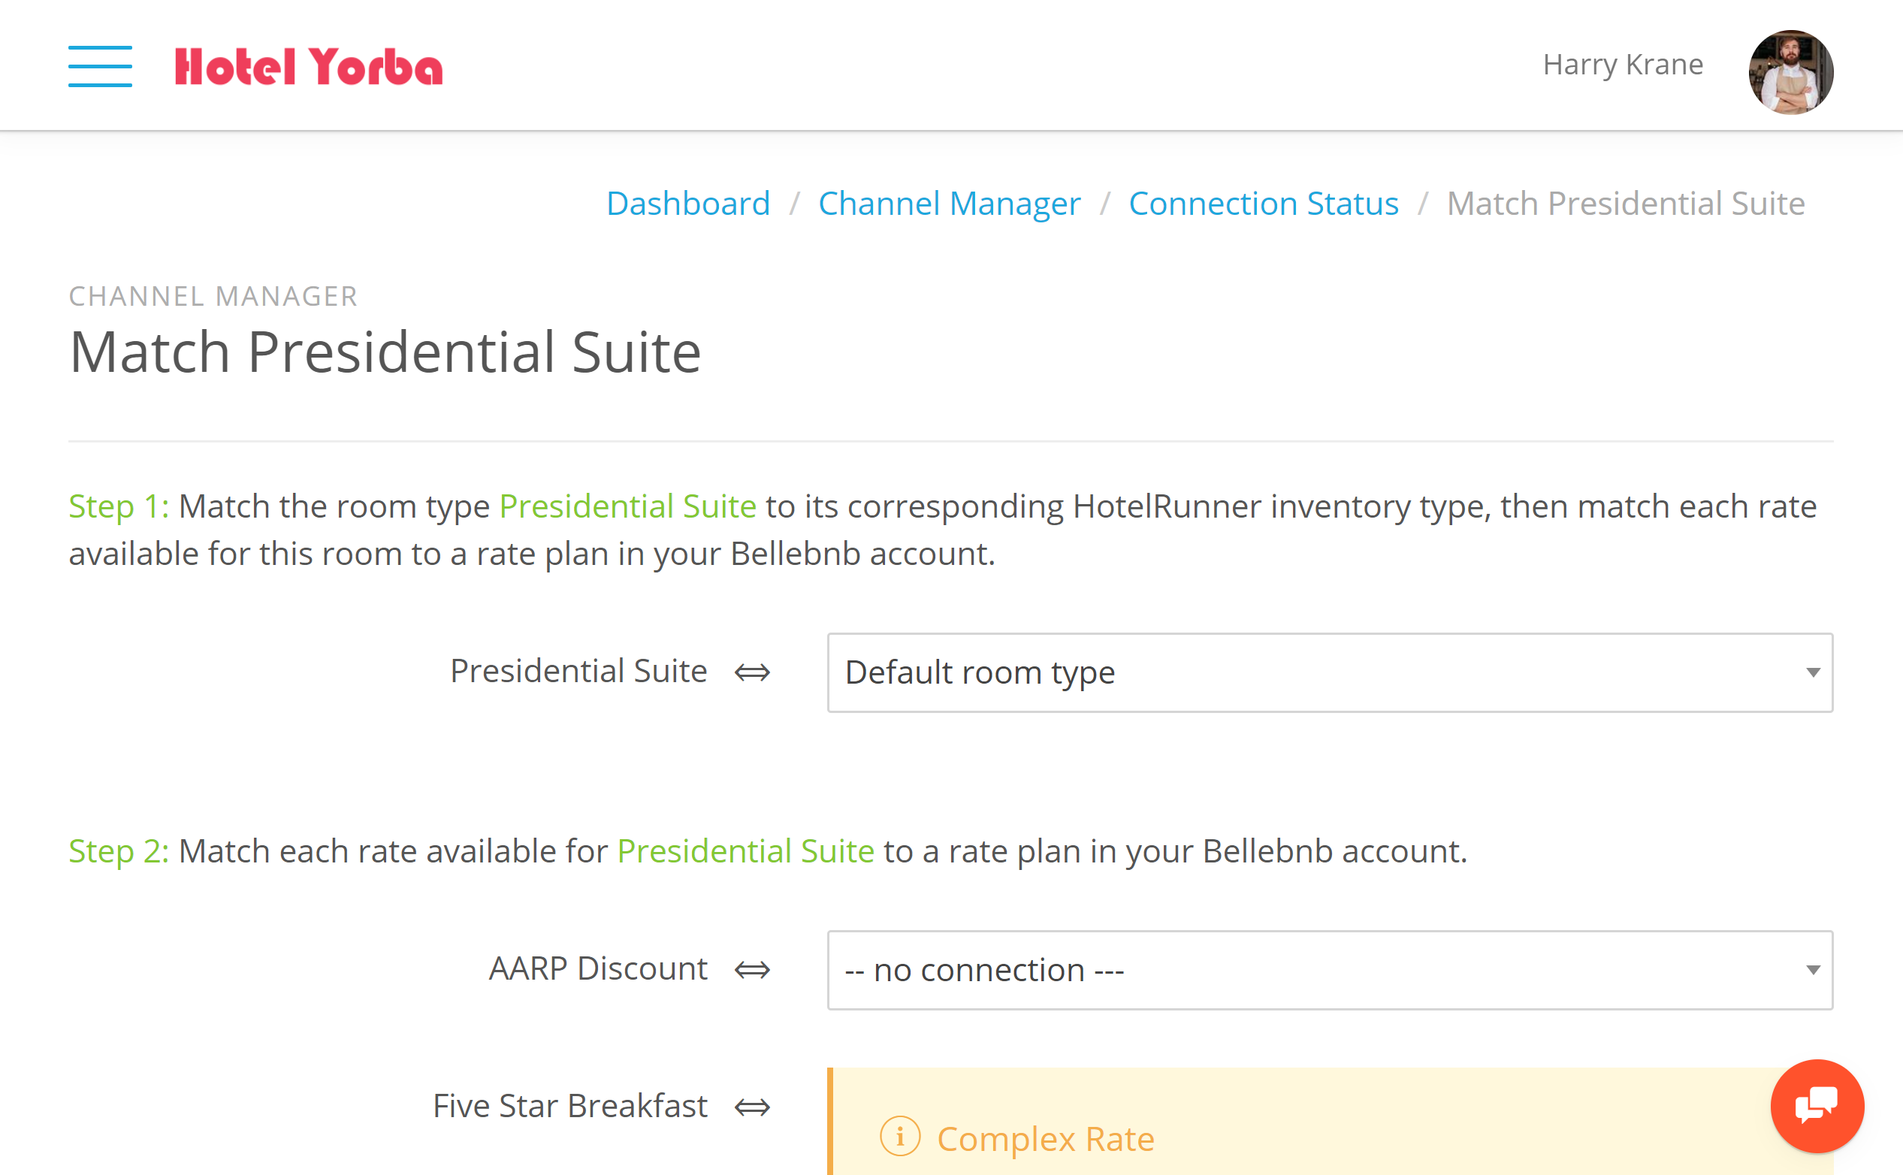Expand the Default room type dropdown
The height and width of the screenshot is (1175, 1903).
(1330, 672)
